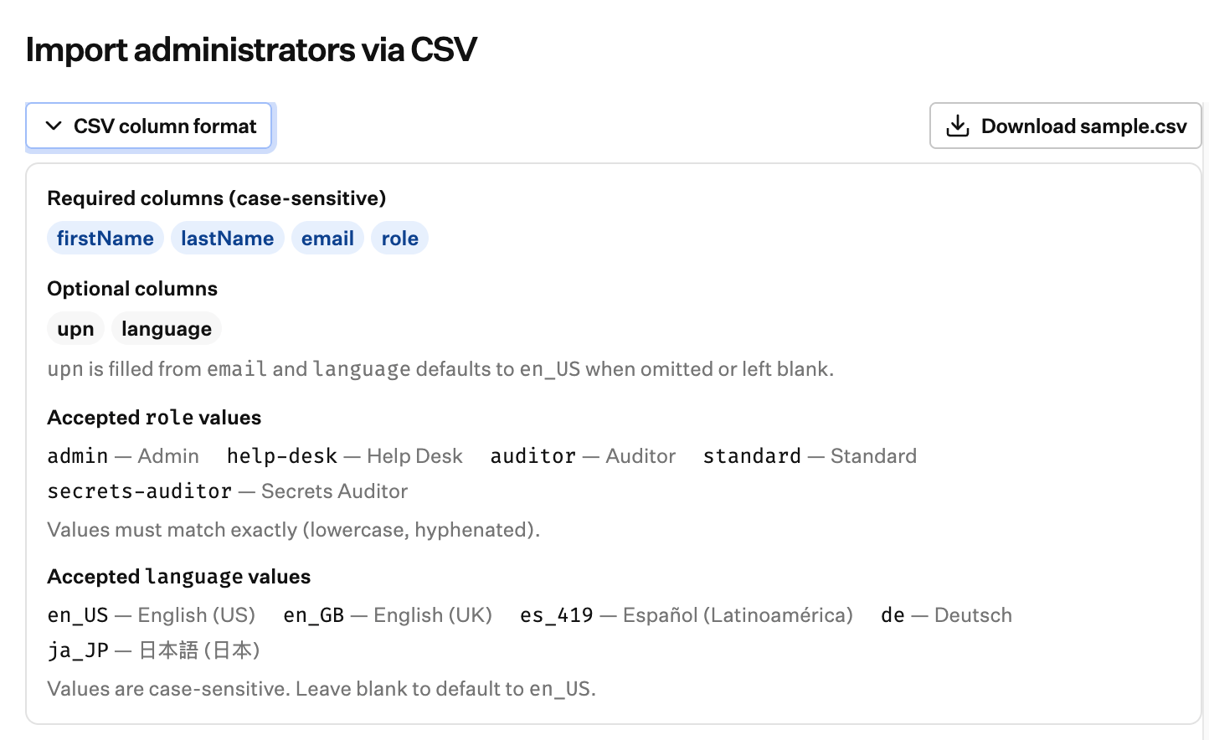Screen dimensions: 1209x740
Task: Click the chevron in CSV column format
Action: click(x=54, y=126)
